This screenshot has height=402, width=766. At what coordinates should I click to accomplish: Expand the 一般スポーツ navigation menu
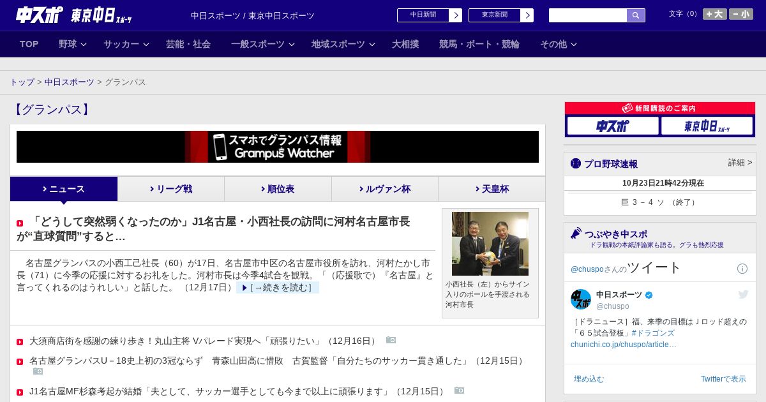[x=263, y=44]
